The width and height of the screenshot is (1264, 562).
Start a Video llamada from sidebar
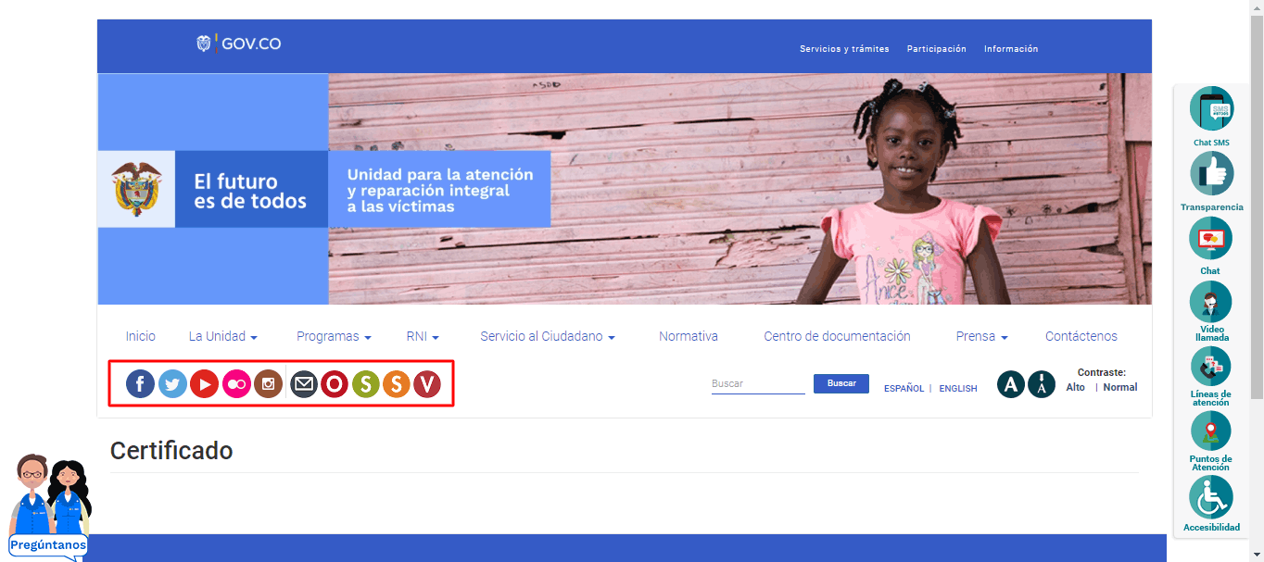point(1210,303)
